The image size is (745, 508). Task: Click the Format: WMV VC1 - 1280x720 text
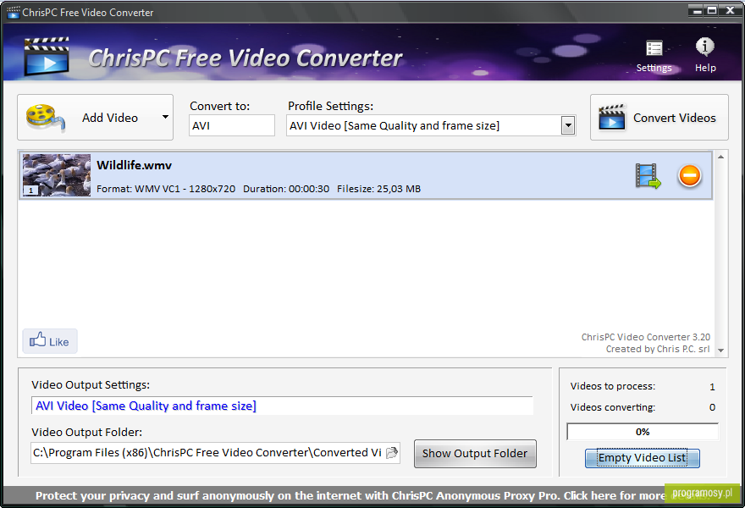166,189
